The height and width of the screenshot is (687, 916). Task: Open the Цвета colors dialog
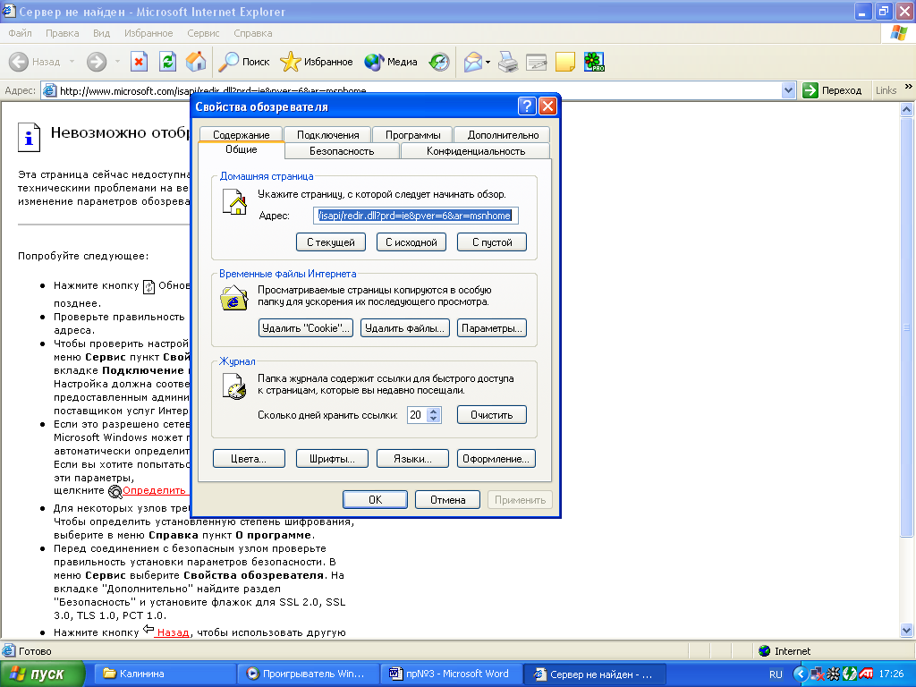[249, 459]
